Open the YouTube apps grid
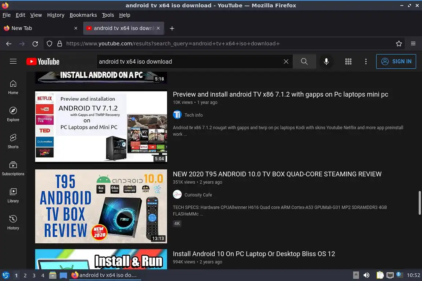 pos(348,61)
